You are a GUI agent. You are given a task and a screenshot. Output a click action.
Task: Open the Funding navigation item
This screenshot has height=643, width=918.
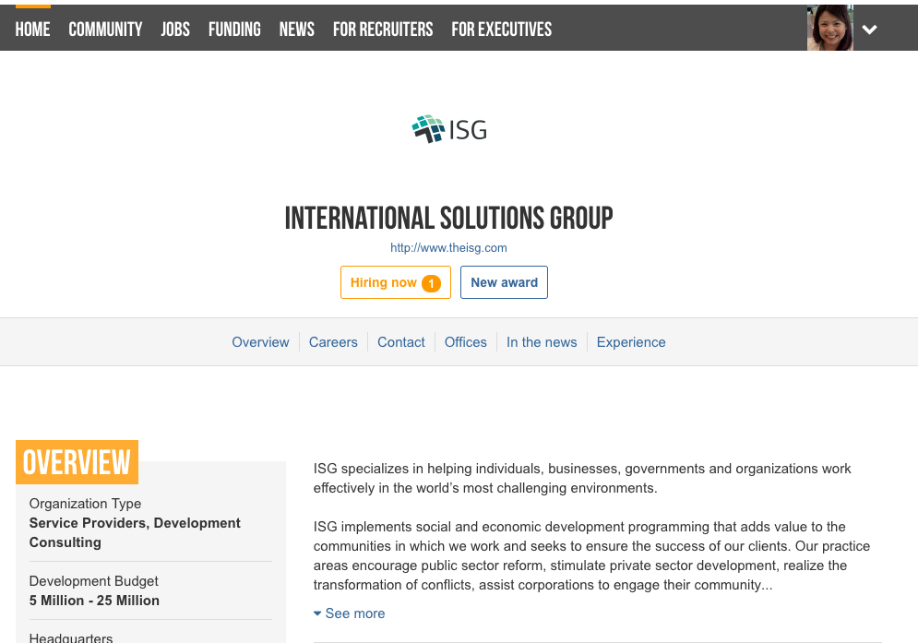(234, 30)
